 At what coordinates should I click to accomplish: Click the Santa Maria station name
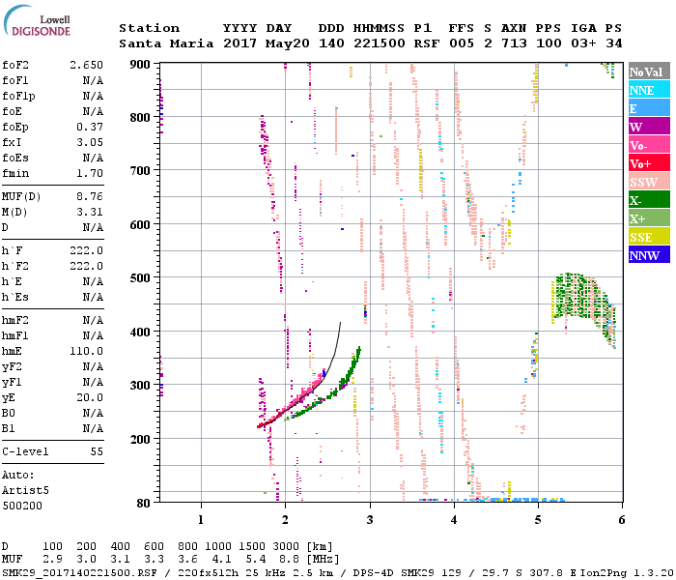(x=166, y=43)
